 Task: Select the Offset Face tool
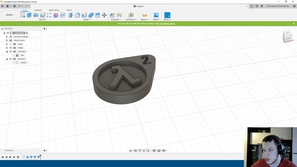click(x=97, y=15)
